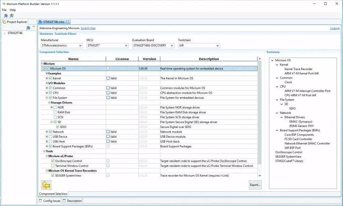Click the Export button
The height and width of the screenshot is (206, 343).
click(x=255, y=185)
